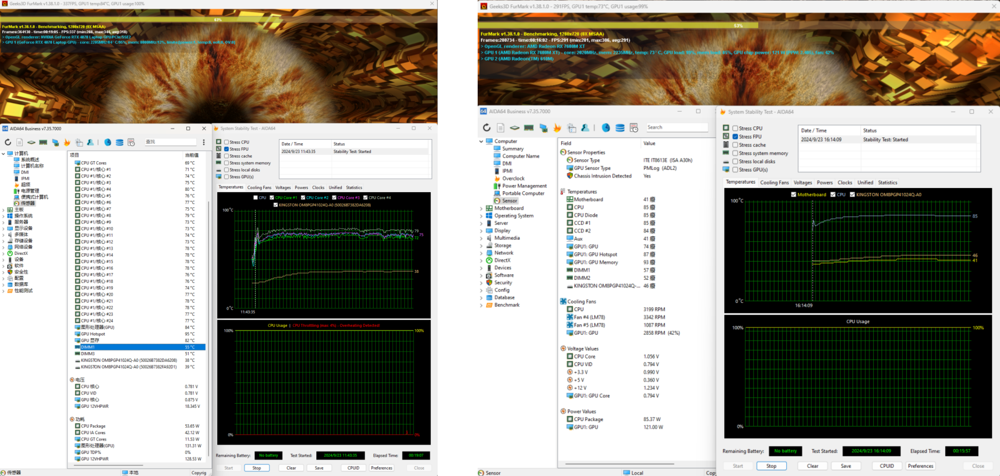Image resolution: width=1000 pixels, height=476 pixels.
Task: Open the report page icon in right toolbar
Action: coord(500,128)
